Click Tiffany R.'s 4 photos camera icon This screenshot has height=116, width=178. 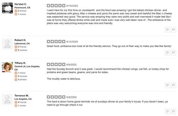16,80
